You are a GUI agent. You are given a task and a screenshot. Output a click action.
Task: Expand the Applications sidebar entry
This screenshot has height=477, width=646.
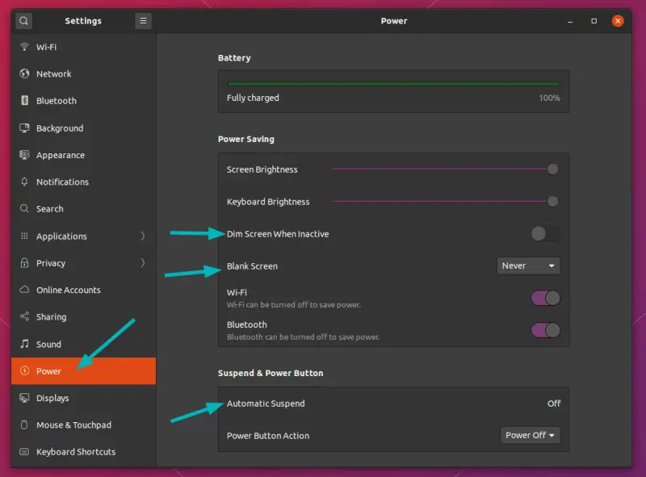coord(65,236)
